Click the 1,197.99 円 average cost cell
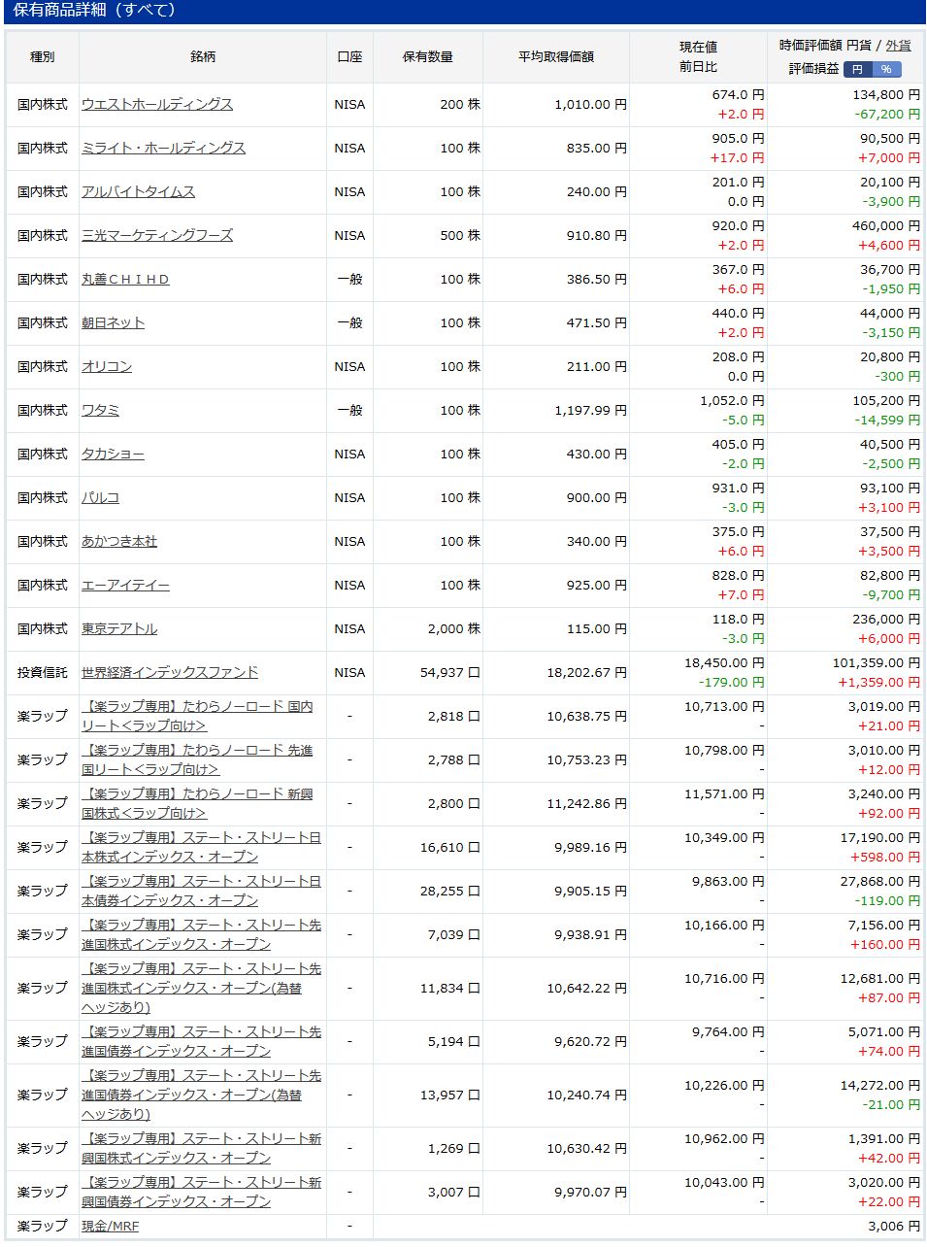The width and height of the screenshot is (927, 1247). coord(591,410)
